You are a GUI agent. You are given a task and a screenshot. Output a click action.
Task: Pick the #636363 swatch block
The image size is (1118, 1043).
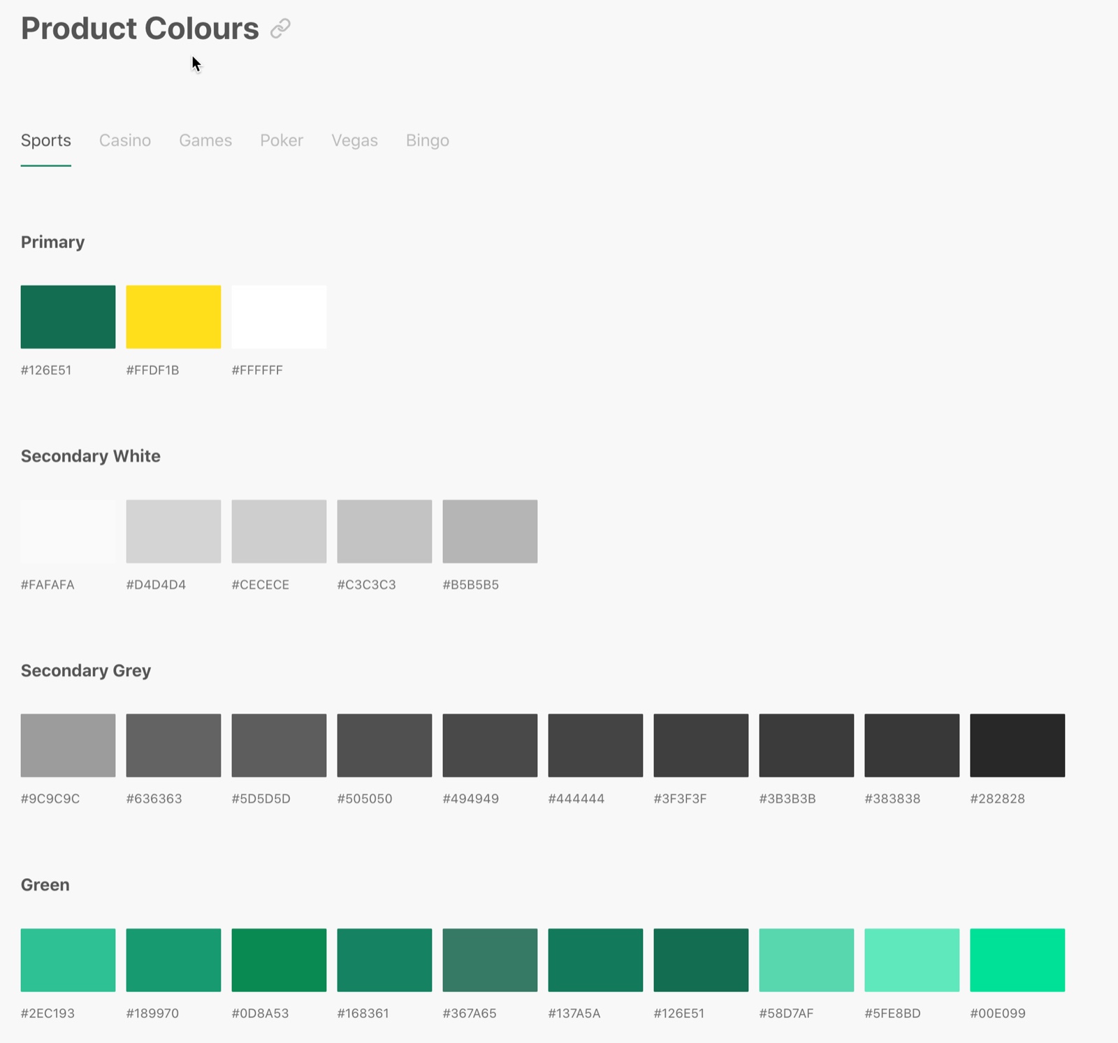pos(173,745)
